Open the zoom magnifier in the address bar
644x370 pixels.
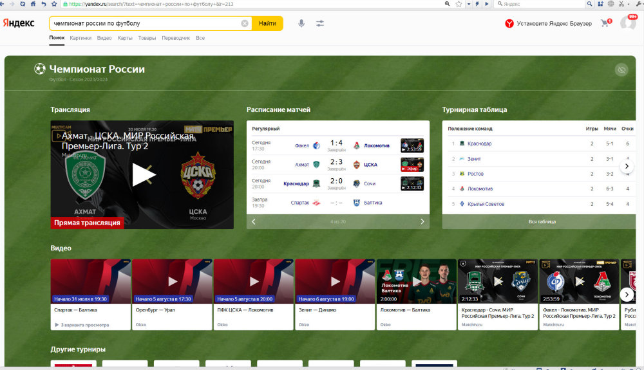(448, 4)
